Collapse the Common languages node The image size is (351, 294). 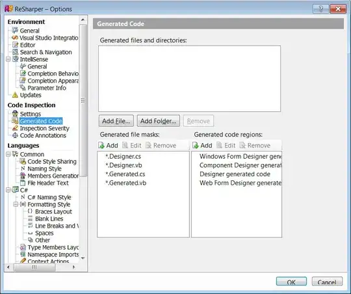pyautogui.click(x=8, y=154)
